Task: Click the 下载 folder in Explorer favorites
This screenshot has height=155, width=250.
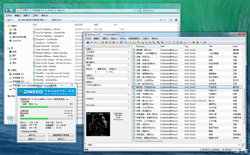Action: point(15,30)
